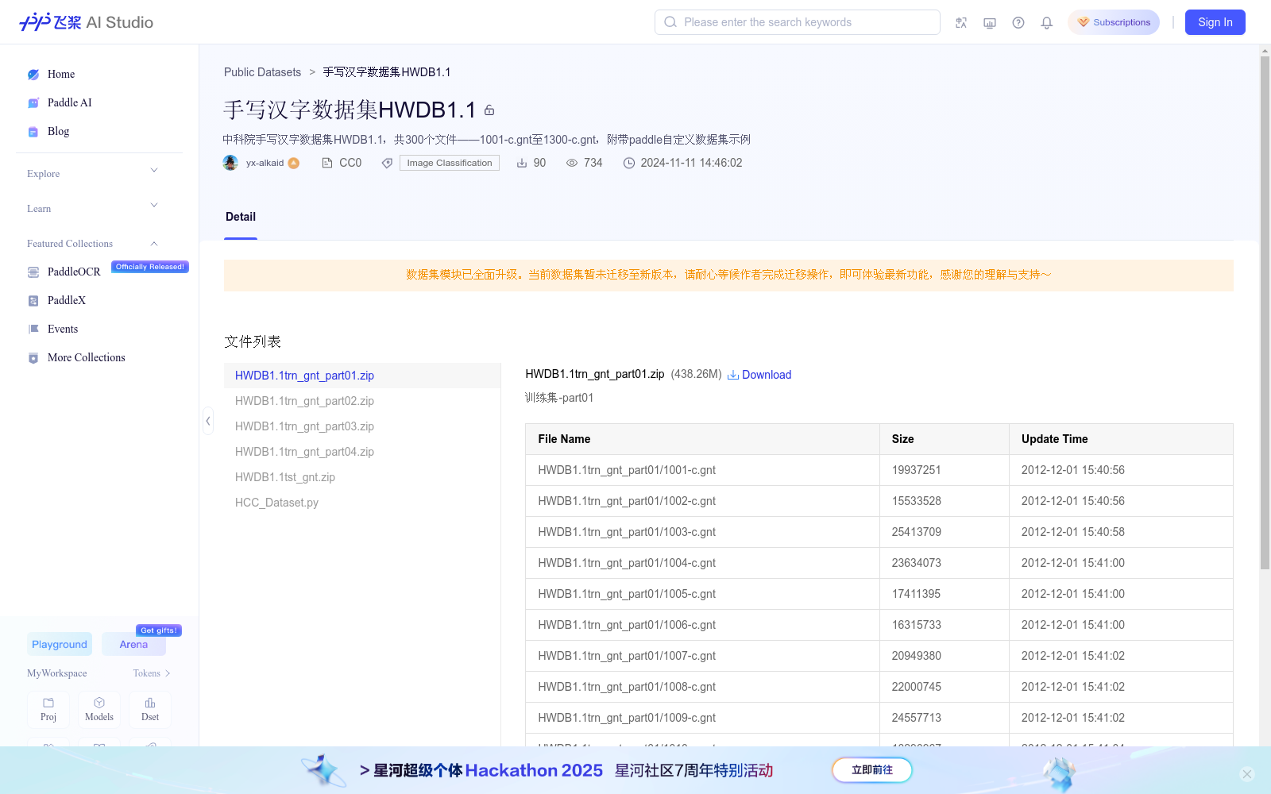Open Models workspace icon

[99, 709]
